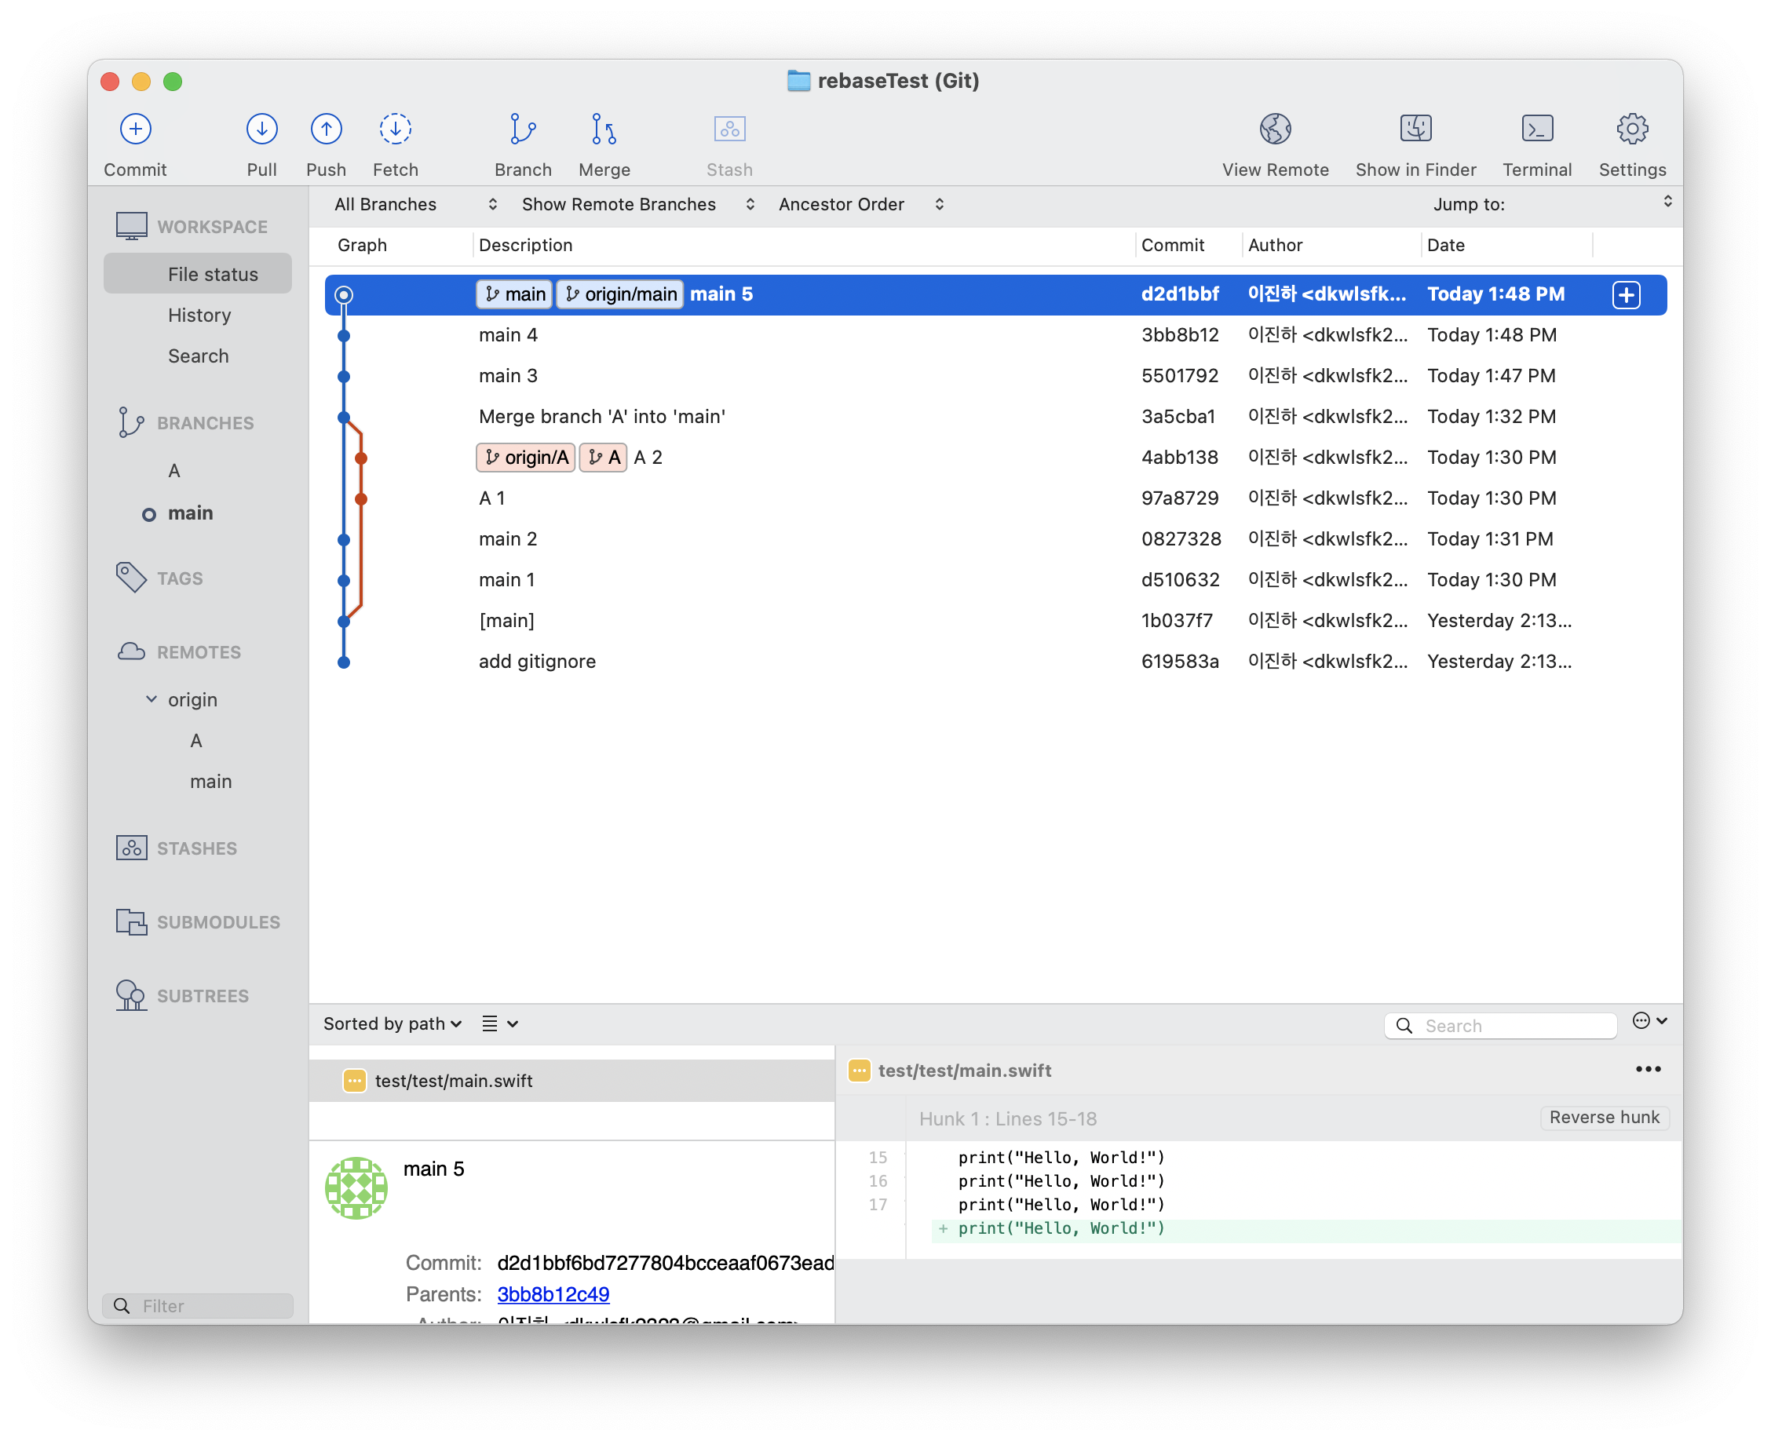Click the Commit toolbar icon
This screenshot has height=1441, width=1771.
[x=135, y=130]
